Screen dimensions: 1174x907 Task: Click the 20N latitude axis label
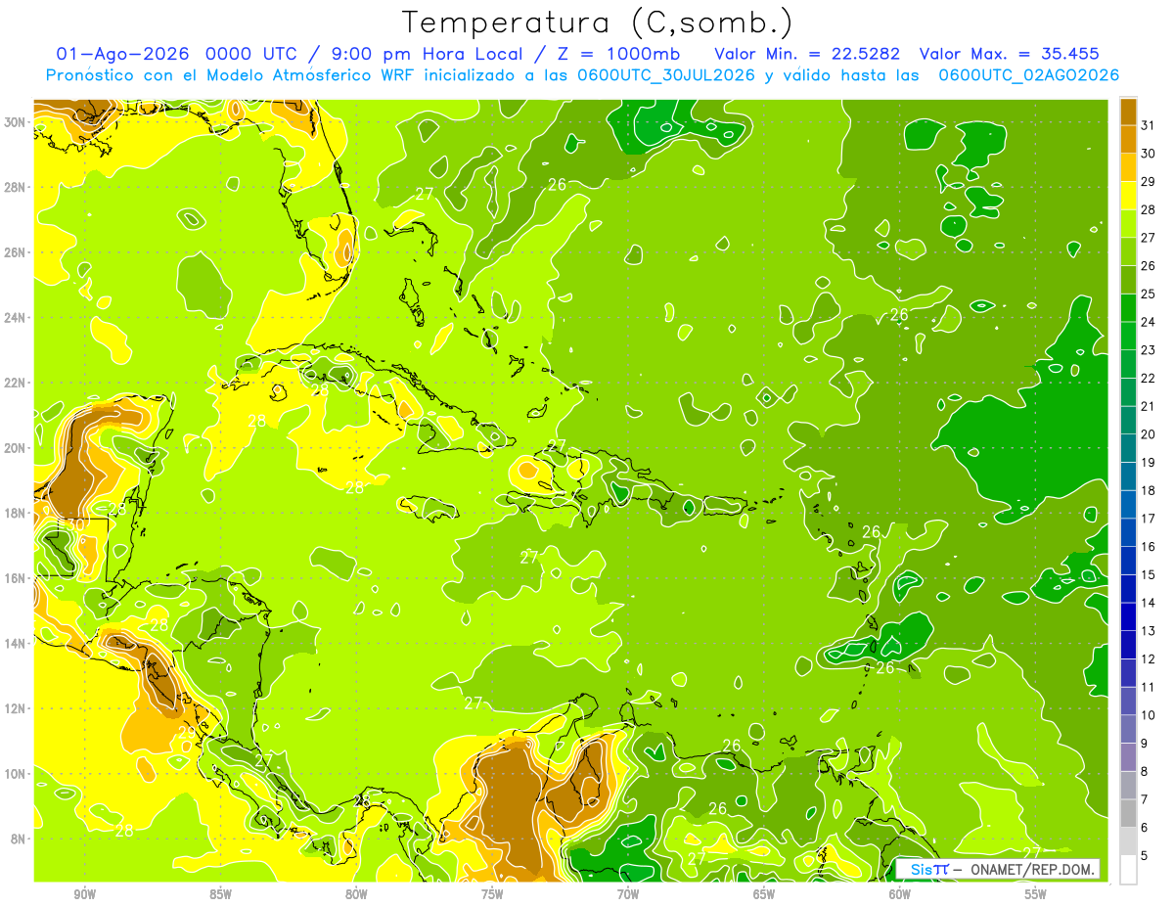(x=16, y=447)
